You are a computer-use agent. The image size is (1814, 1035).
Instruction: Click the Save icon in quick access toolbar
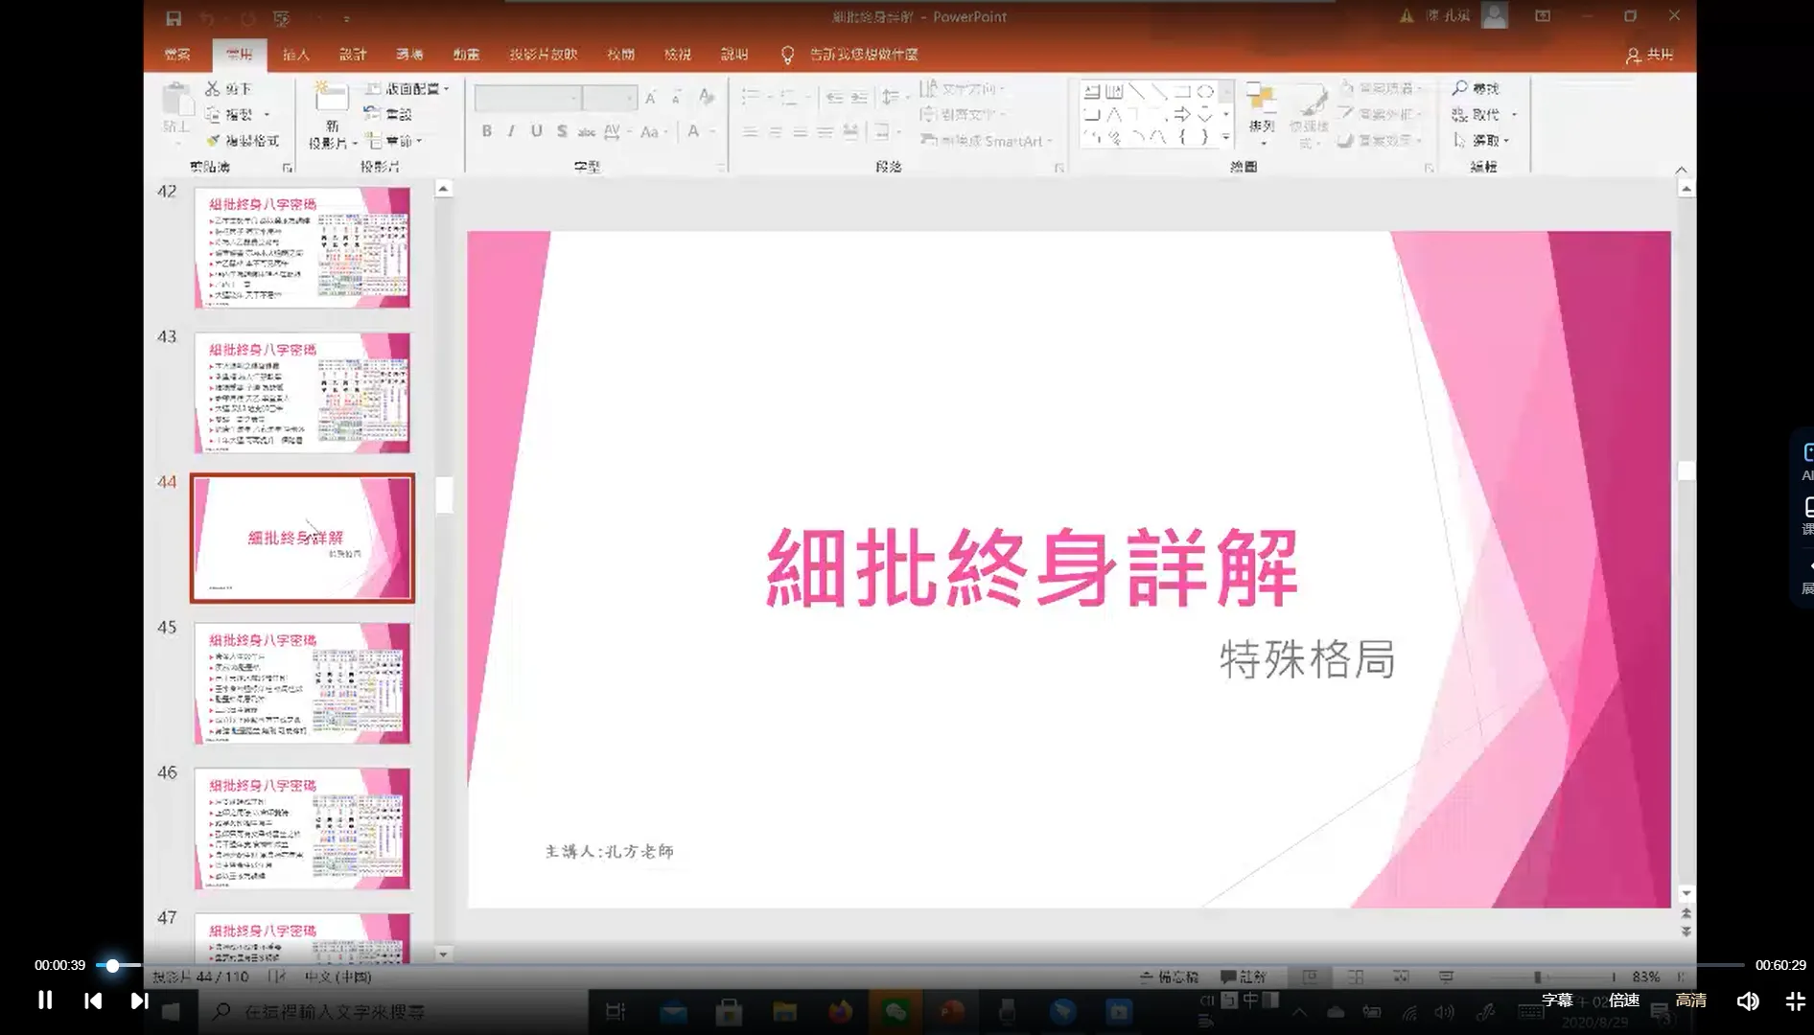click(174, 18)
